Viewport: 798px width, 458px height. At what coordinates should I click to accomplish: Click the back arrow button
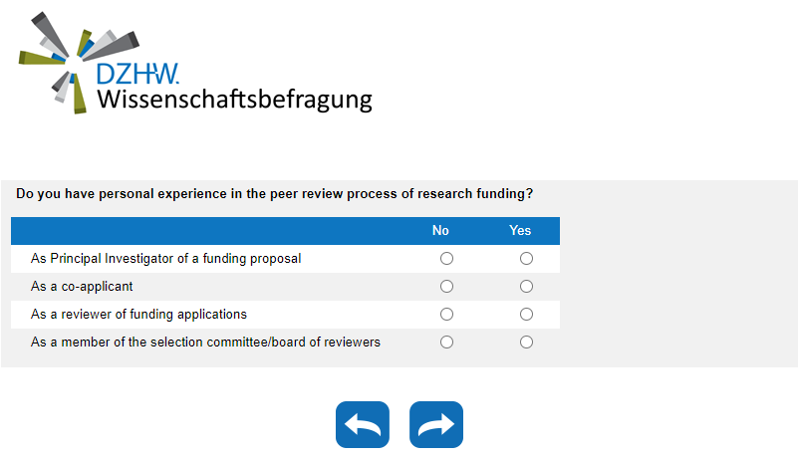(x=363, y=425)
